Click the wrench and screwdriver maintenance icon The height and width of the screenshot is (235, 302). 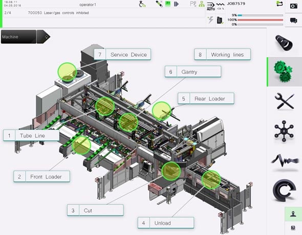[x=284, y=101]
